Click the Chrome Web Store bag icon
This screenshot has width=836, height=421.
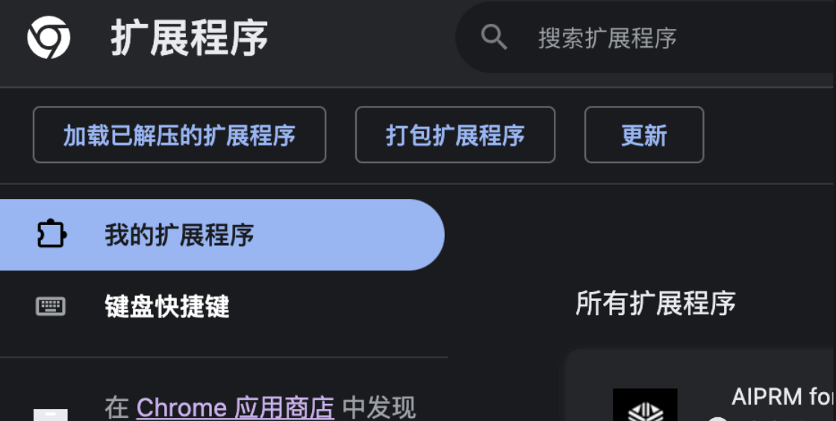point(51,415)
